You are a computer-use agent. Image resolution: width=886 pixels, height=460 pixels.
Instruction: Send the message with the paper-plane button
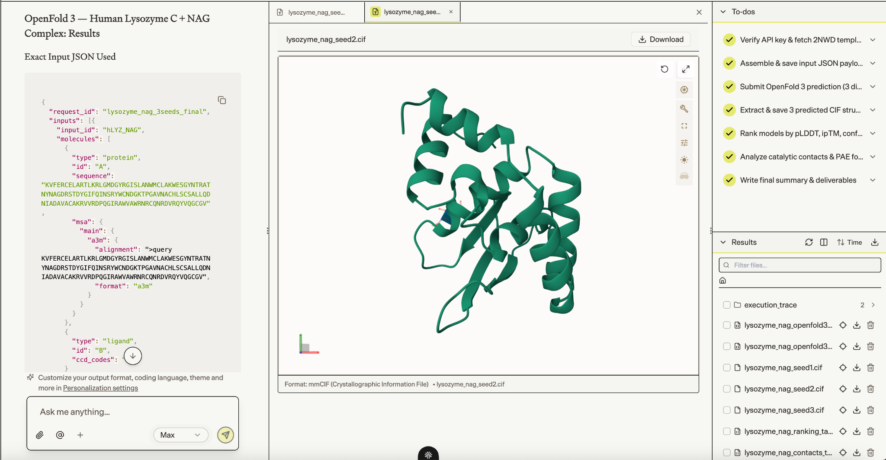click(x=225, y=435)
